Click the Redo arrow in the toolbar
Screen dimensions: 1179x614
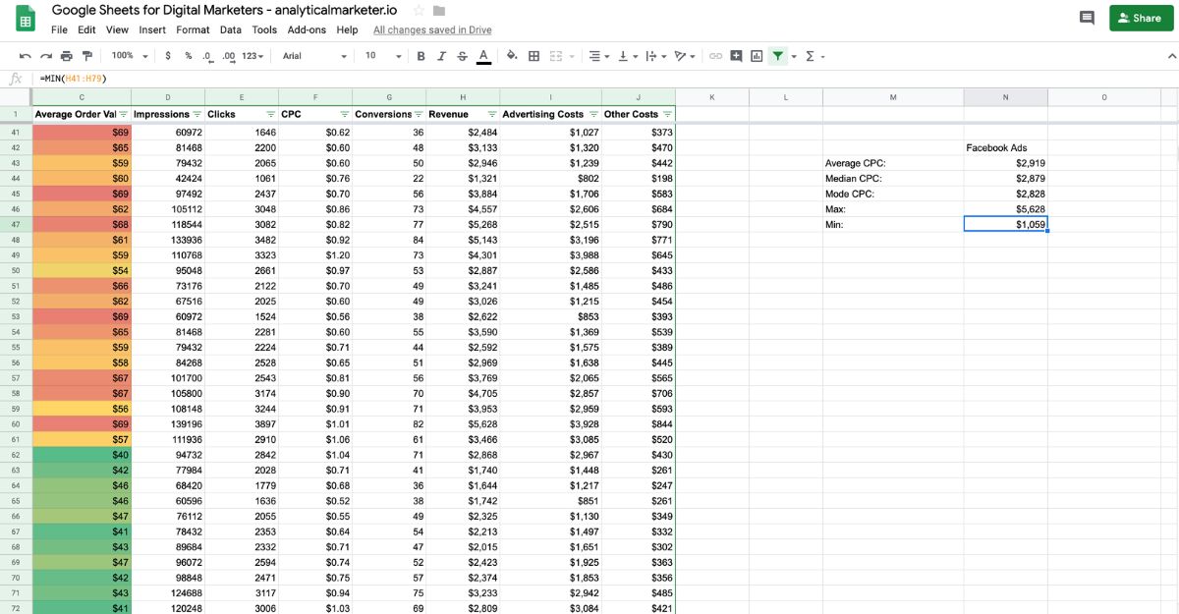[45, 56]
